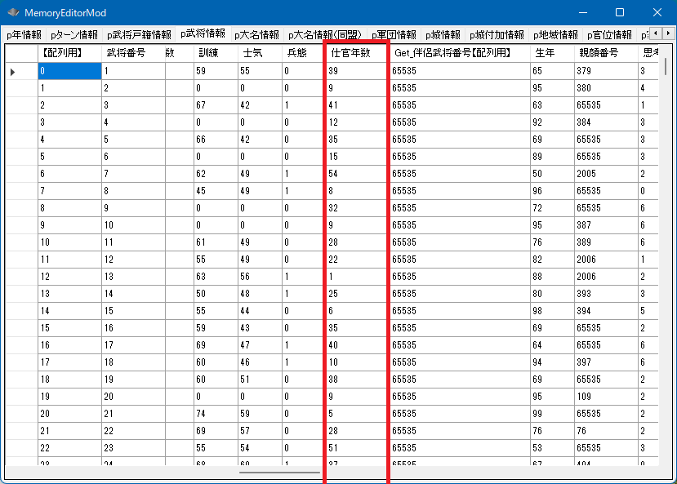677x484 pixels.
Task: Click the horizontal scrollbar thumb at bottom
Action: 279,472
